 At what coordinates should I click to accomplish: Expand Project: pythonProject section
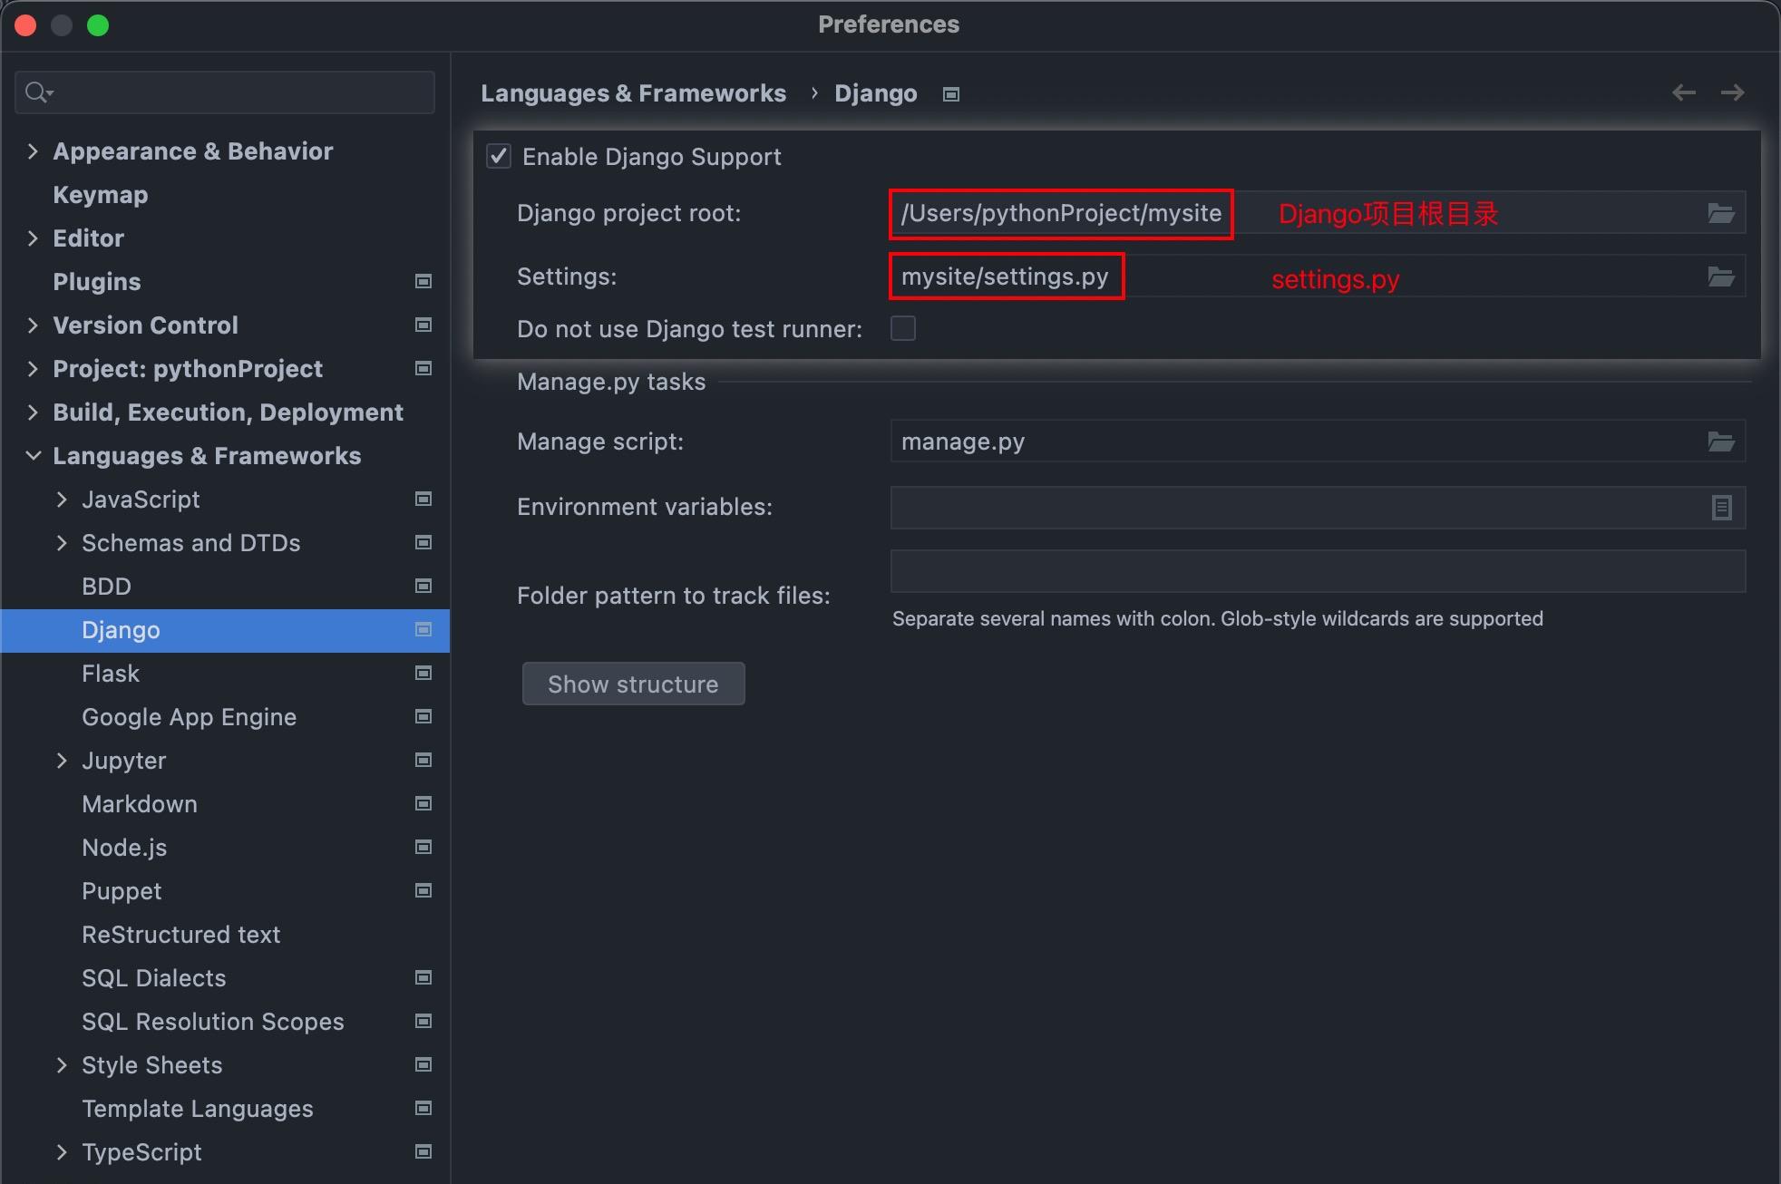(x=33, y=369)
